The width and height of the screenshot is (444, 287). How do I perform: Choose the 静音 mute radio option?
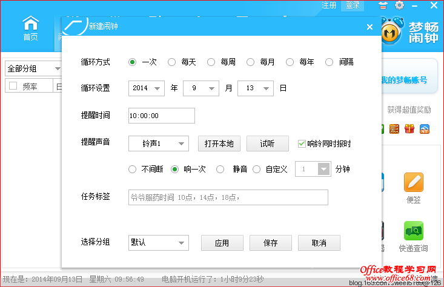point(220,170)
